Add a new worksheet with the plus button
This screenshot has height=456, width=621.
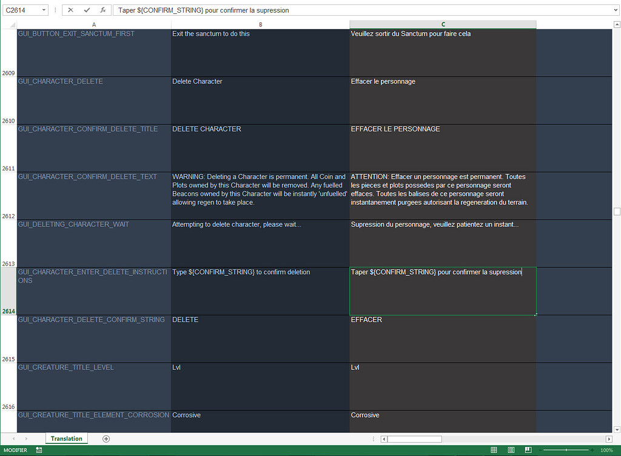[x=107, y=438]
